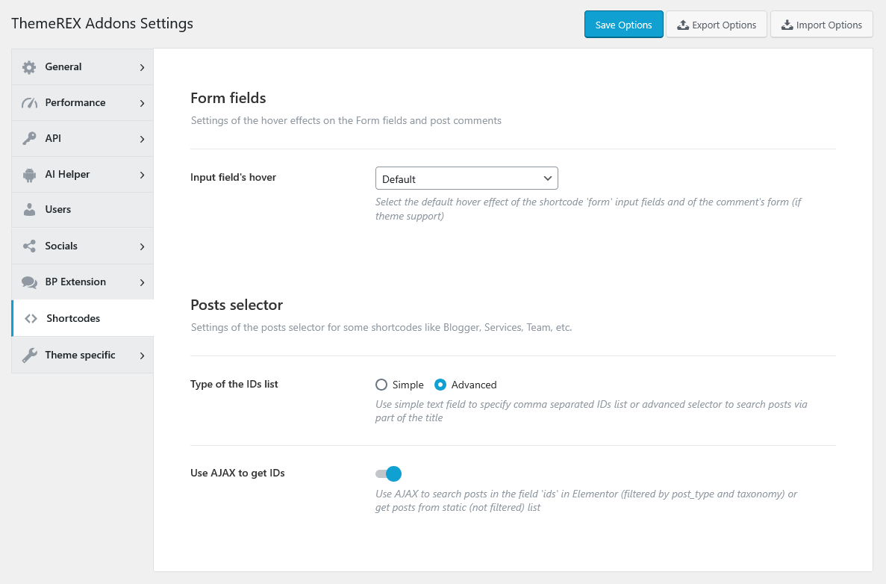886x584 pixels.
Task: Click the 'Settings of the posts selector' description
Action: pos(381,327)
